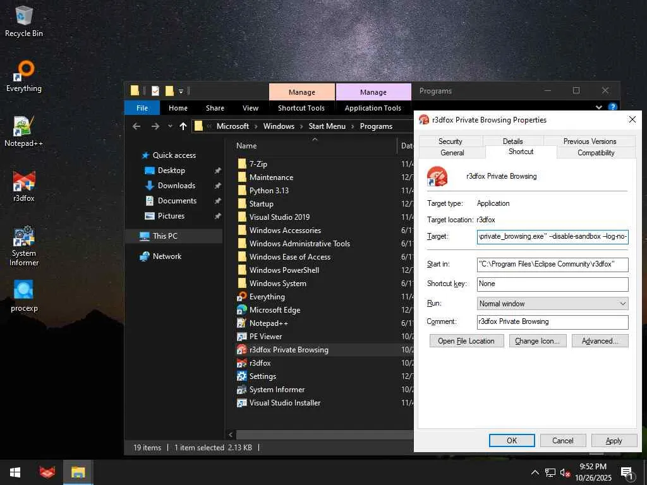
Task: Select the Startup folder
Action: [x=261, y=204]
